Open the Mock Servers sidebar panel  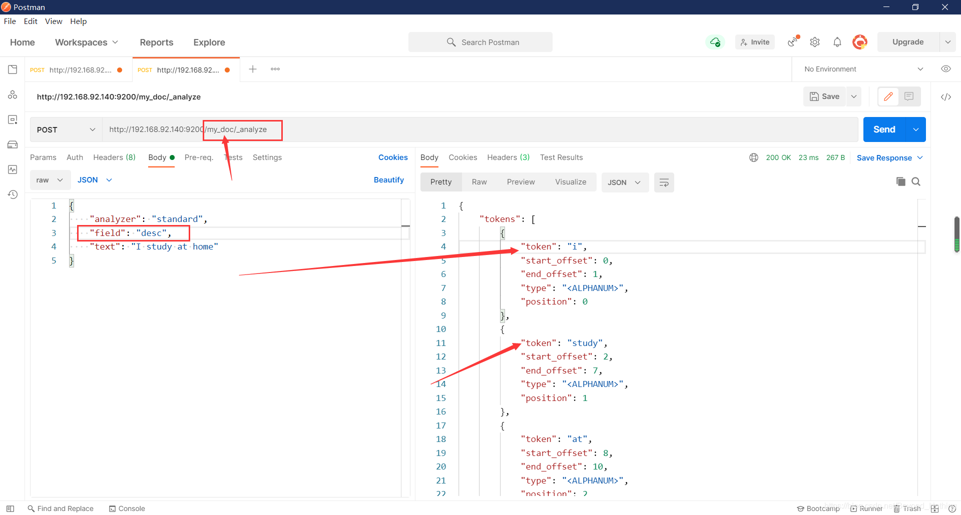13,144
